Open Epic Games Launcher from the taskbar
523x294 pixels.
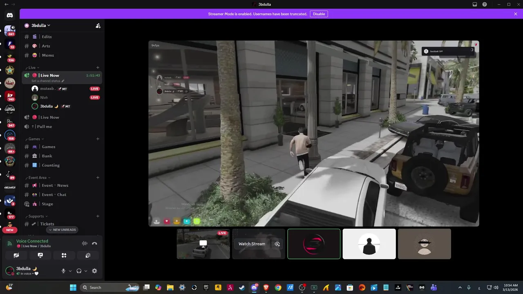point(206,287)
